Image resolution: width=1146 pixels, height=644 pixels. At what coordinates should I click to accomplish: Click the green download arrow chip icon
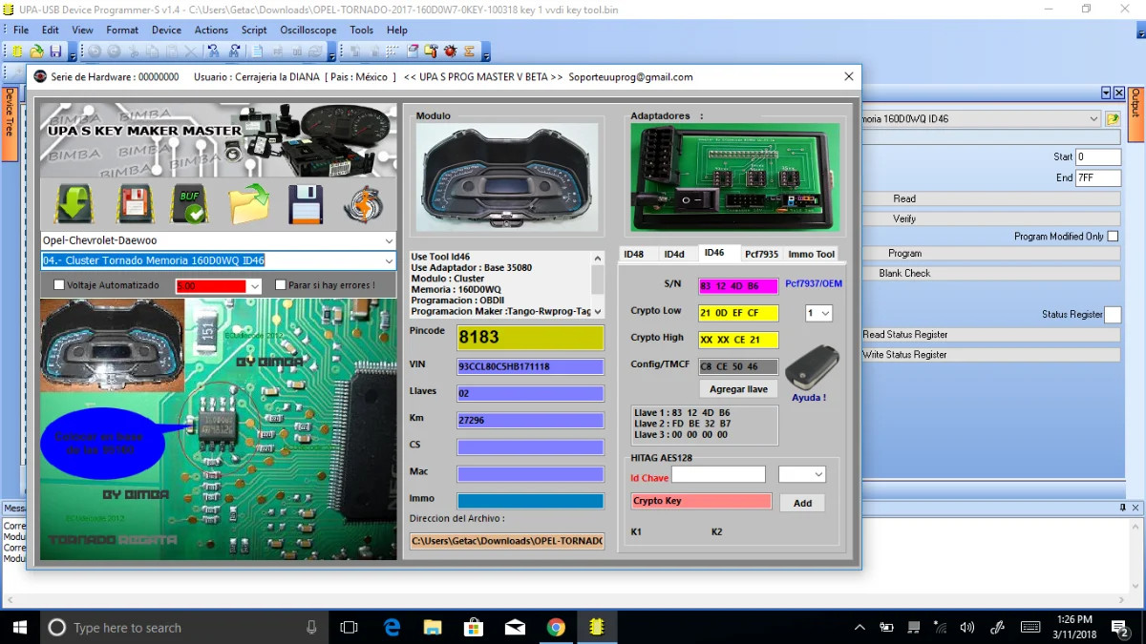(74, 203)
